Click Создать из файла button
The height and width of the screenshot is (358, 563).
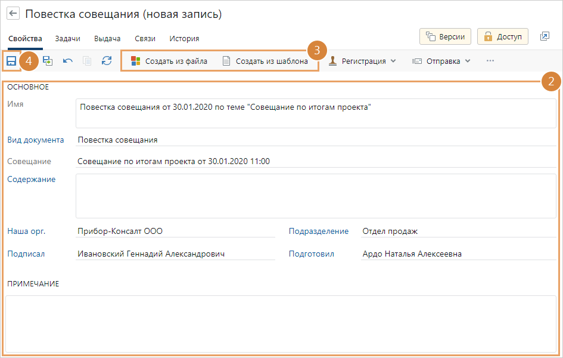tap(169, 61)
